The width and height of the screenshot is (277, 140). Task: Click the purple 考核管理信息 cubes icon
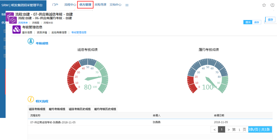[x=16, y=30]
